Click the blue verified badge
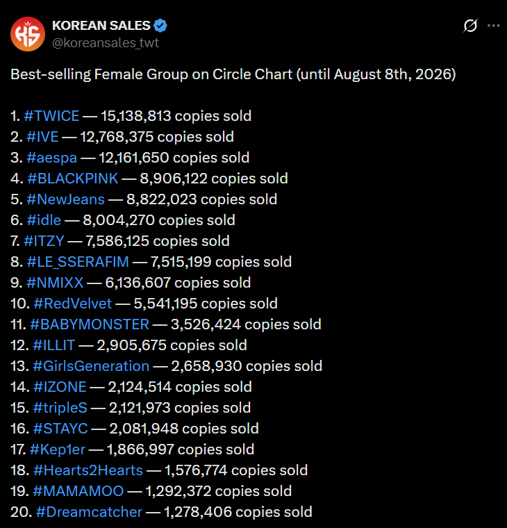This screenshot has height=528, width=507. [x=160, y=26]
